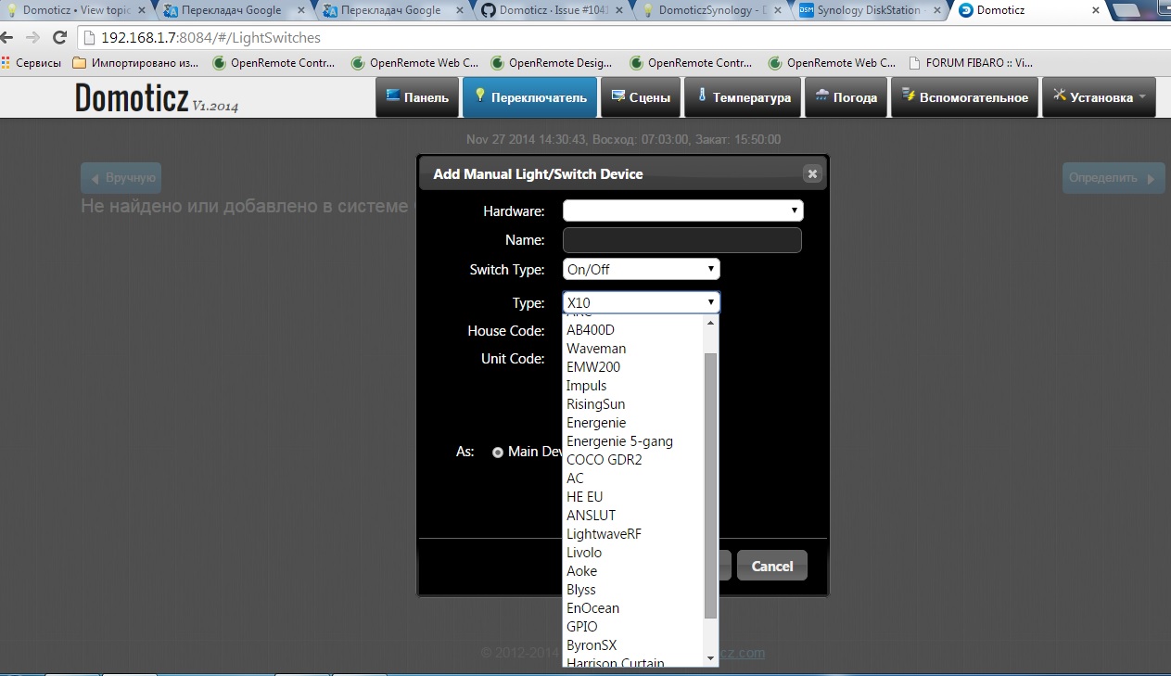
Task: Close the Add Manual Light/Switch dialog
Action: point(812,173)
